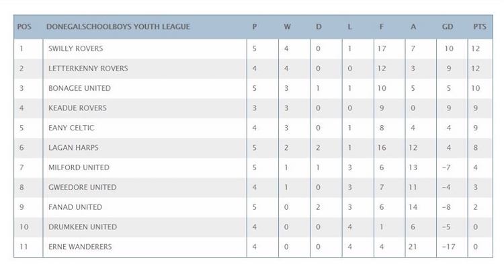Select the POS column header
The height and width of the screenshot is (267, 504).
(x=24, y=27)
